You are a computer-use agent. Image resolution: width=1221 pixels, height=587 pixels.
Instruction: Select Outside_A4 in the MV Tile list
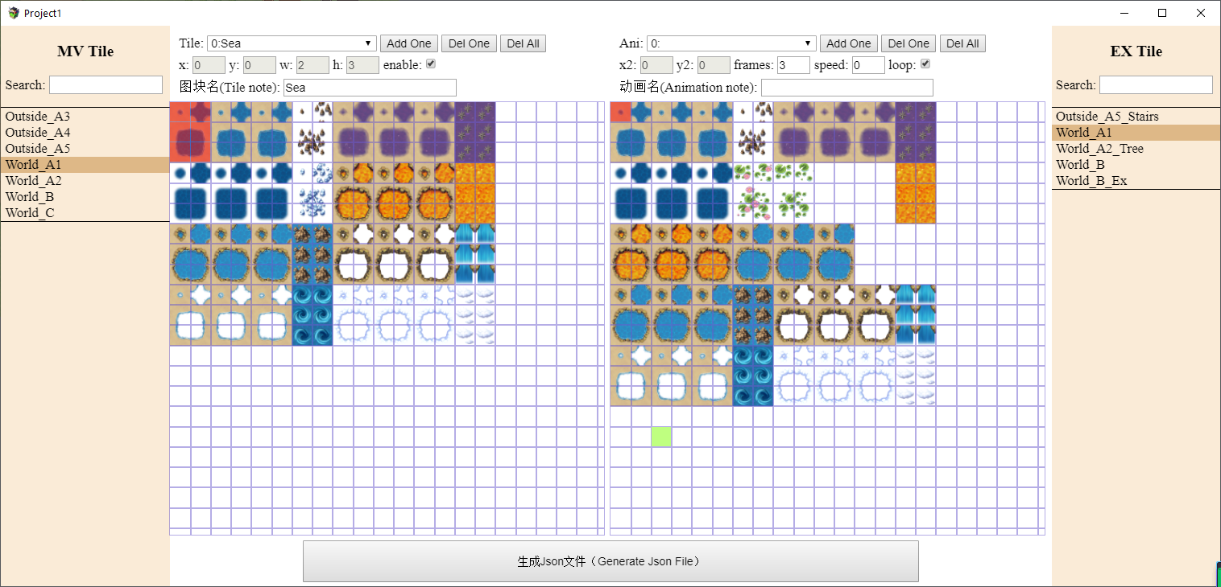coord(85,133)
